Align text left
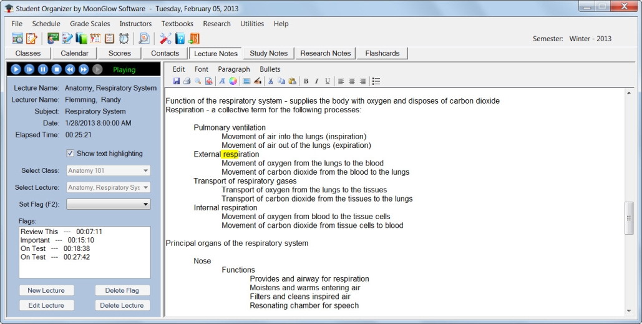 coord(341,81)
